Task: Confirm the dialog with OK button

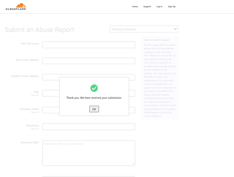Action: point(94,109)
